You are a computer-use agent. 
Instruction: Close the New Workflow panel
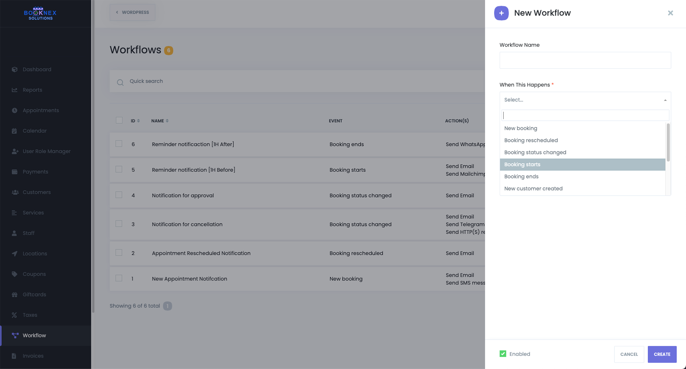tap(670, 13)
